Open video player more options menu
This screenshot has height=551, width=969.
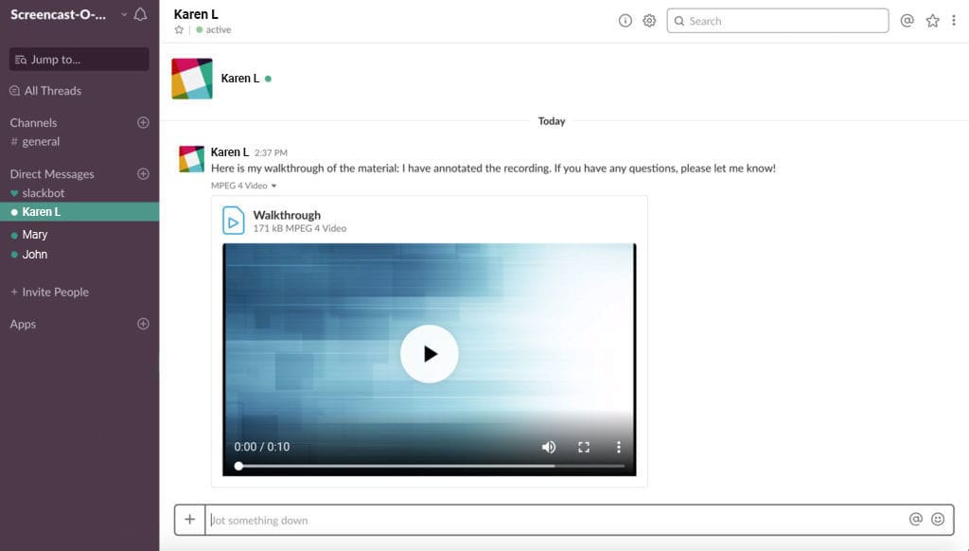click(618, 447)
